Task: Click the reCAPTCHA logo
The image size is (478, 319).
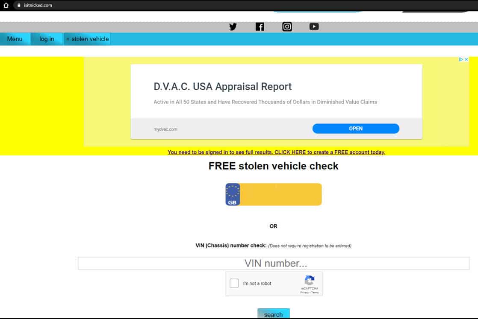Action: [x=309, y=280]
